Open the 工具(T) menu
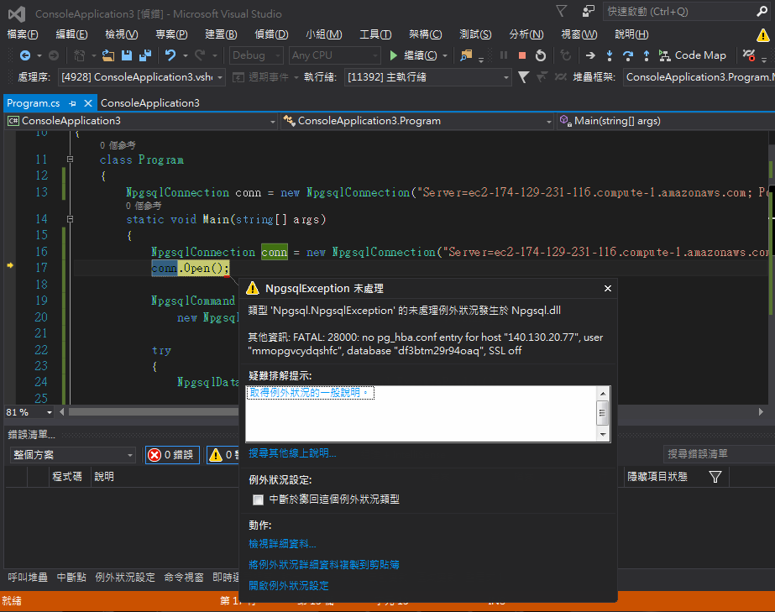This screenshot has height=612, width=775. [375, 34]
